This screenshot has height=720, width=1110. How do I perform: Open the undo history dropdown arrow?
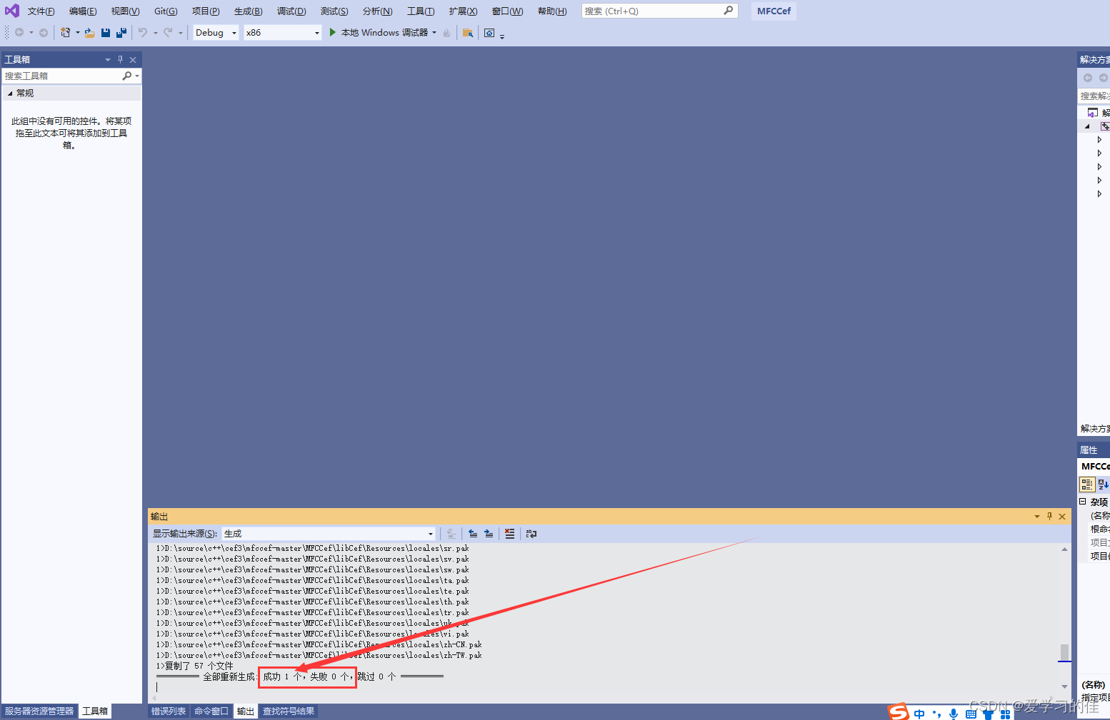(x=155, y=33)
